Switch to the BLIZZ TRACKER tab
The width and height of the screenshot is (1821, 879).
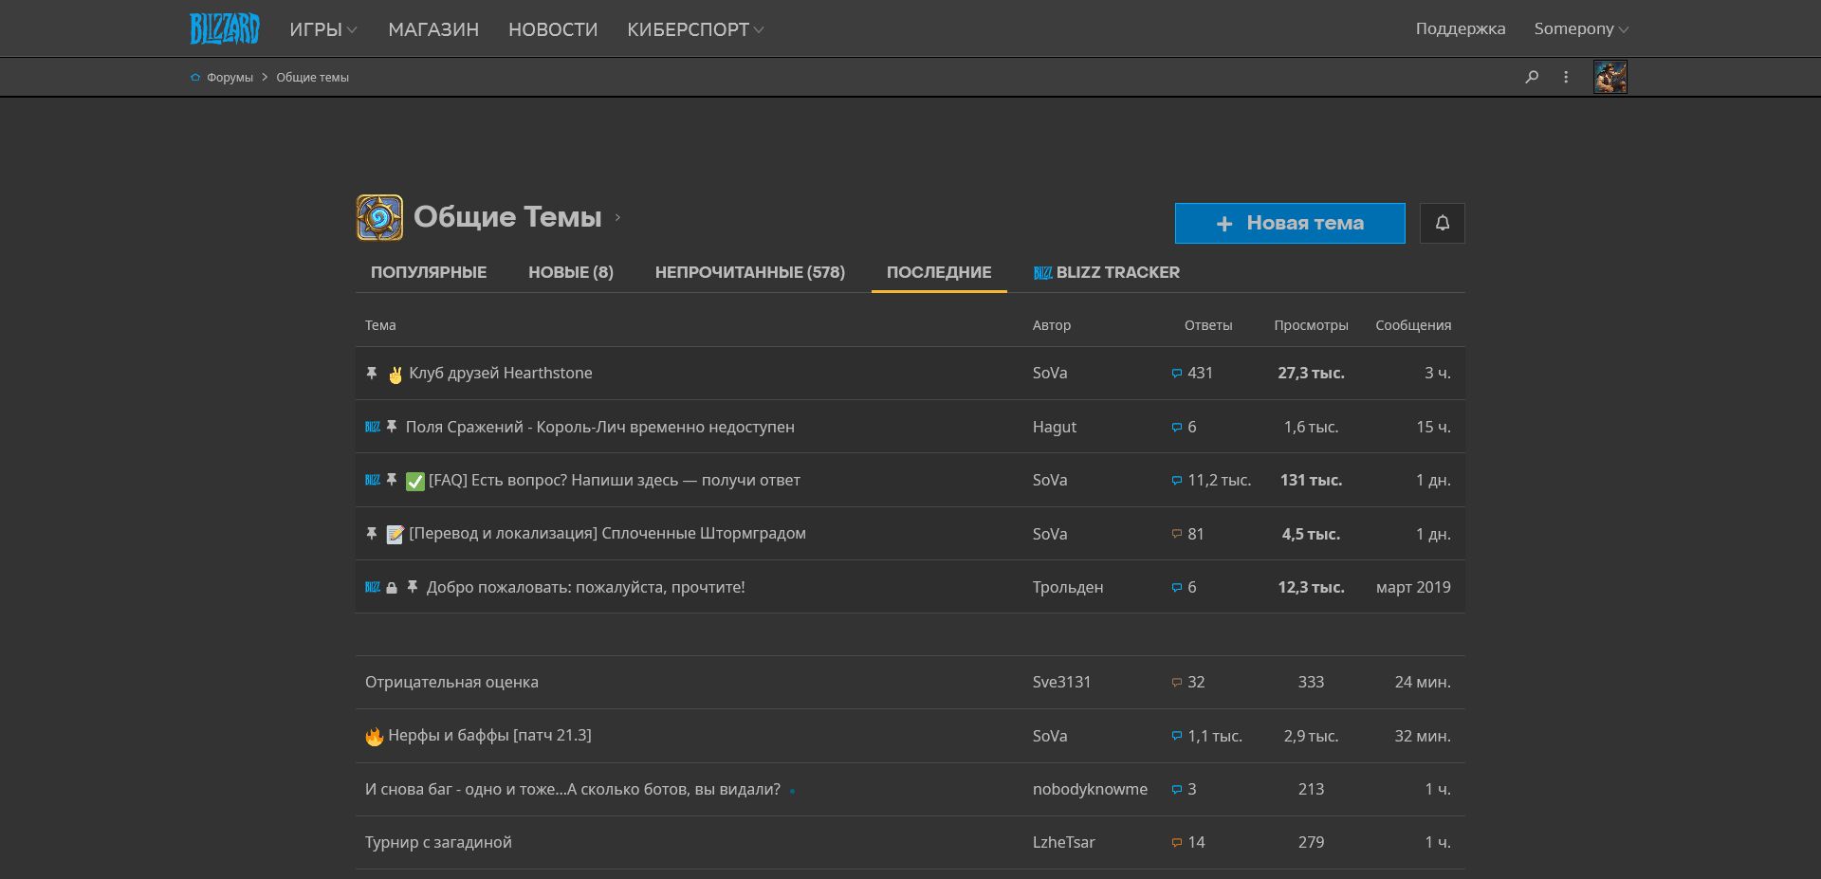tap(1107, 272)
